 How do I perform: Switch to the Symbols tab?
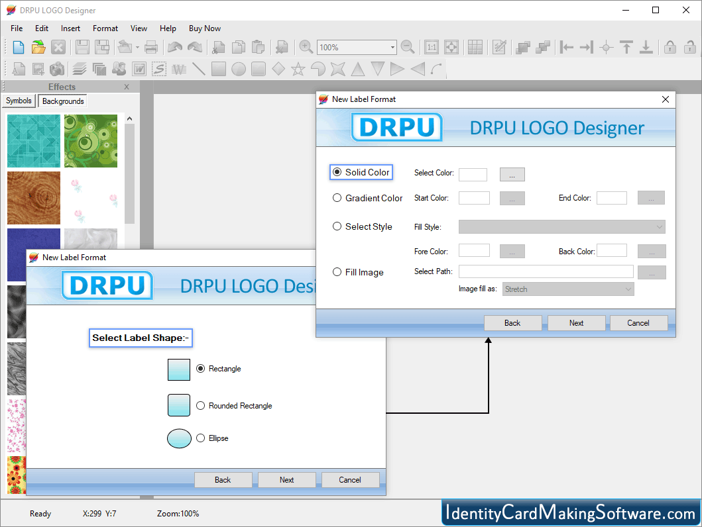[19, 101]
